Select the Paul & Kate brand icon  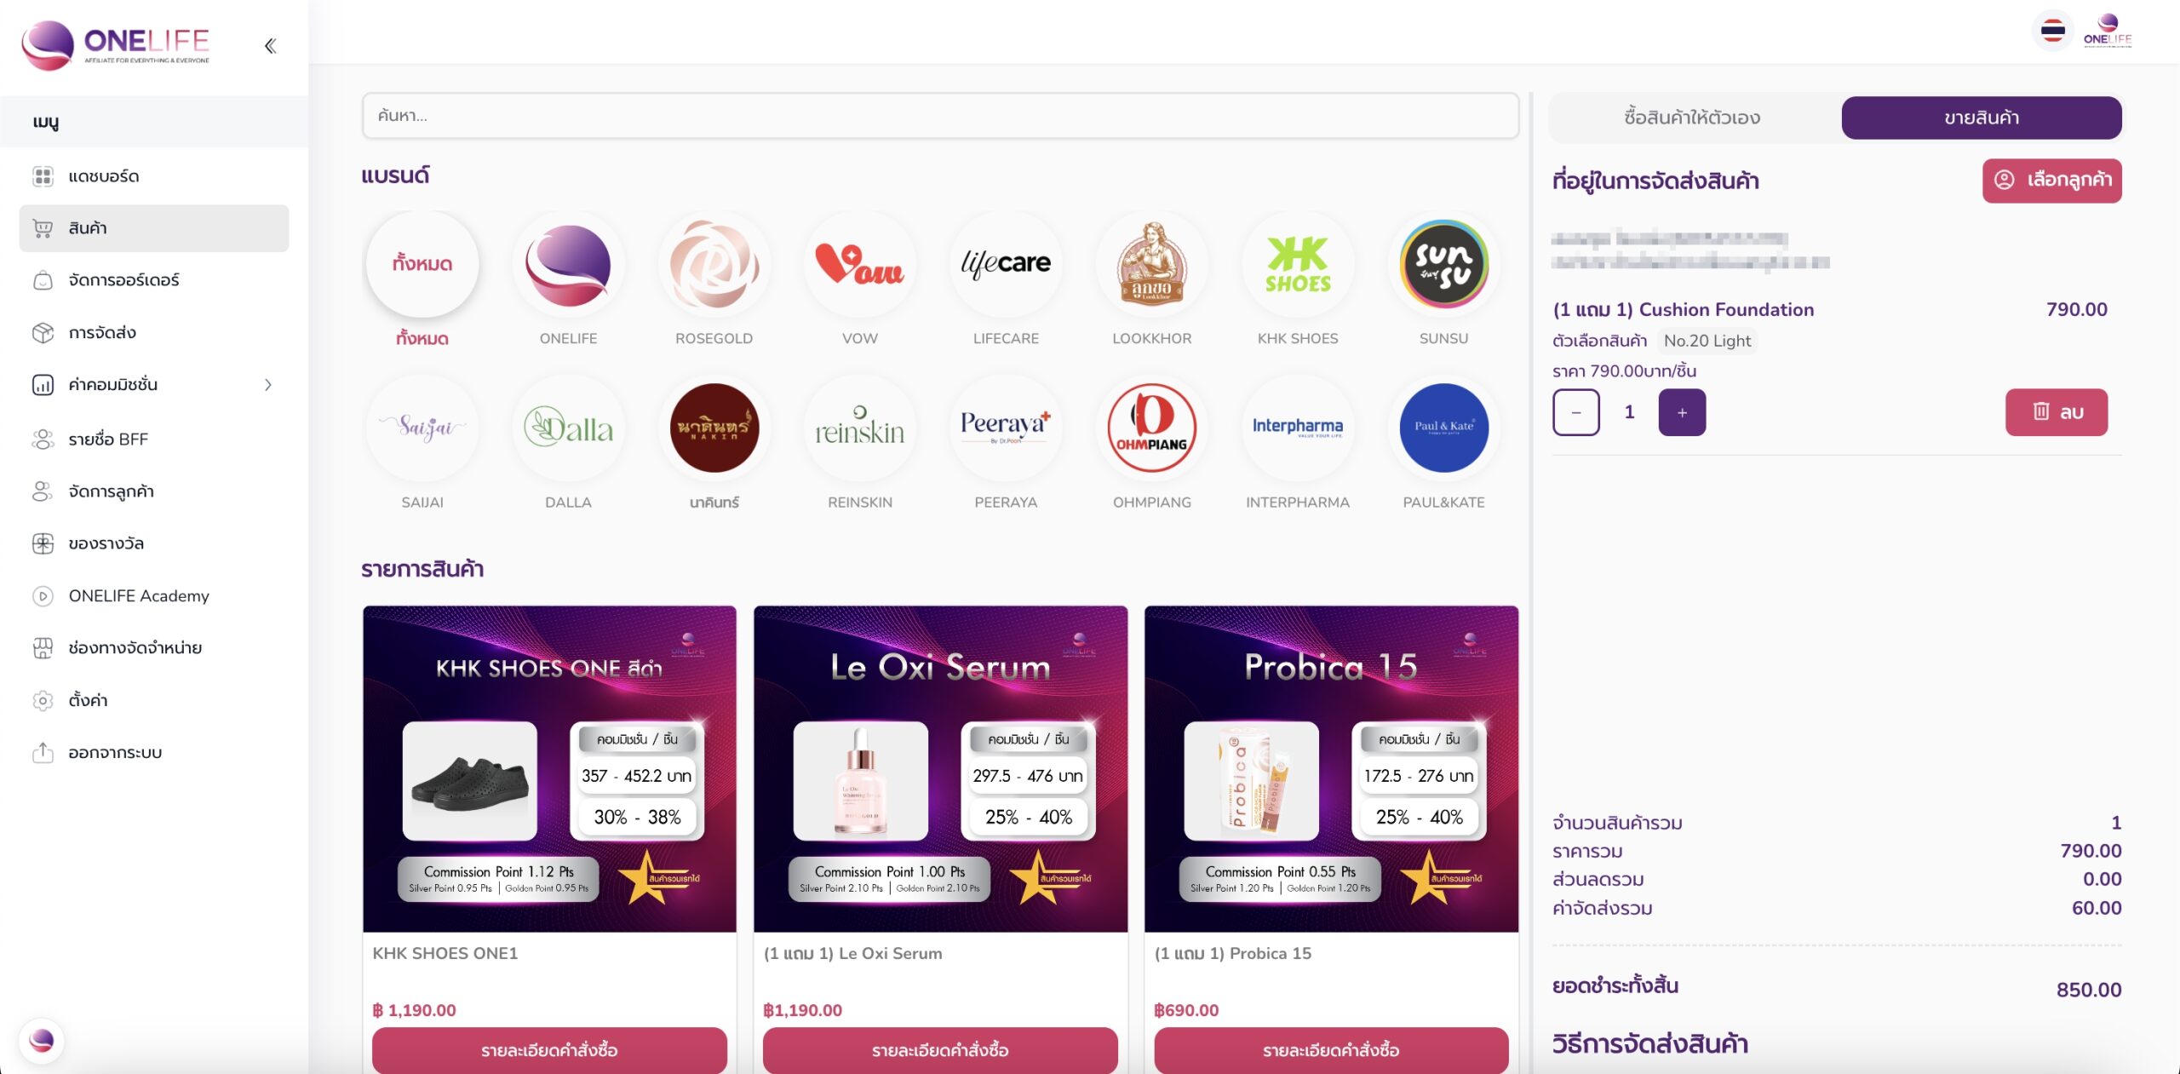1443,428
